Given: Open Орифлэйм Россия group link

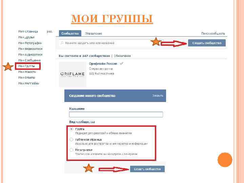Looking at the screenshot, I should point(103,64).
